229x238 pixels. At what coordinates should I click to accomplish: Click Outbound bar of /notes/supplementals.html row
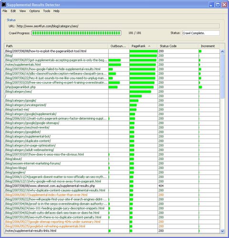[x=115, y=65]
